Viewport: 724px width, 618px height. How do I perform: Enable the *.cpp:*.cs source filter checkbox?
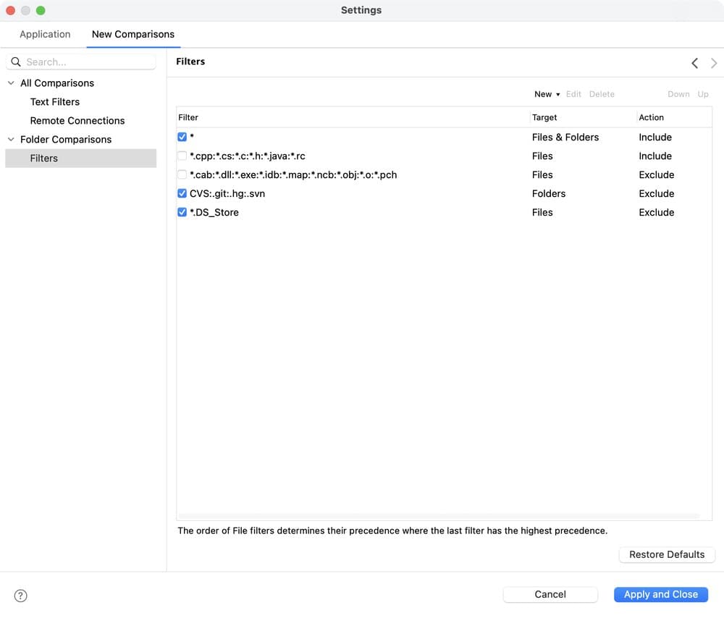[x=182, y=156]
